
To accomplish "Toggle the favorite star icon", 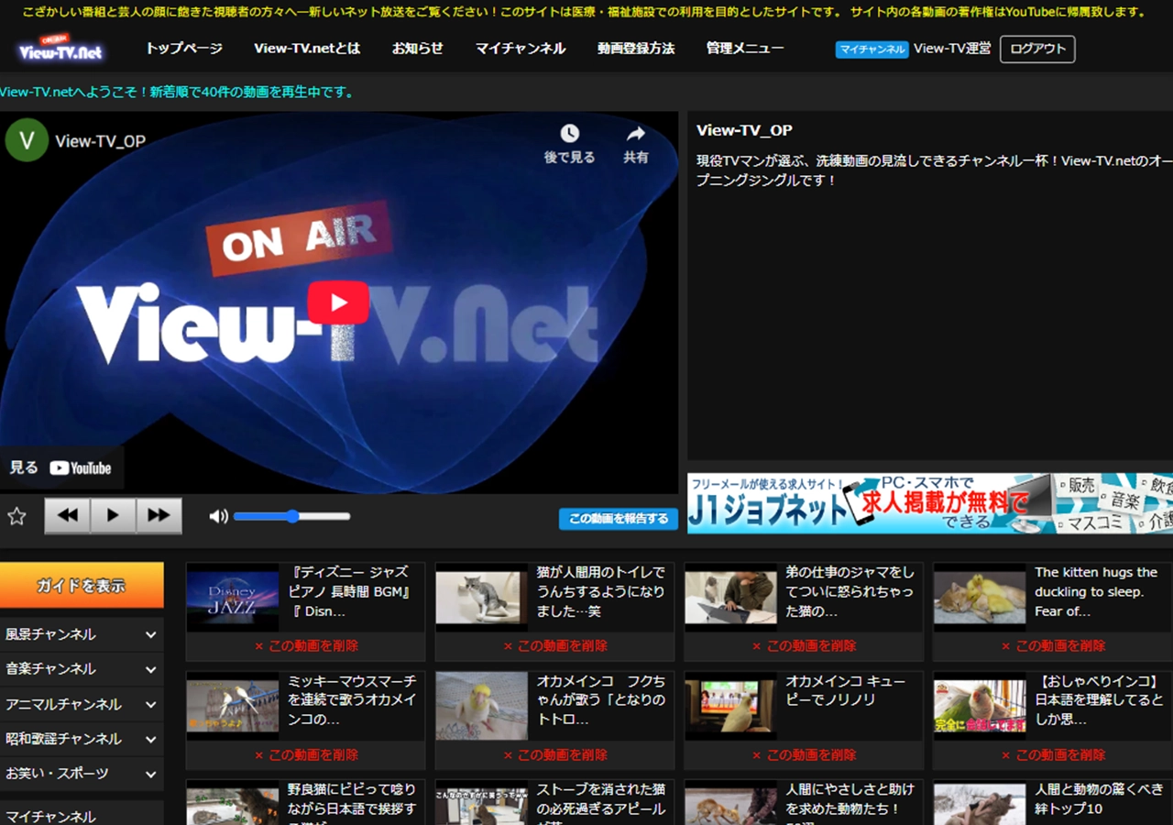I will 16,516.
